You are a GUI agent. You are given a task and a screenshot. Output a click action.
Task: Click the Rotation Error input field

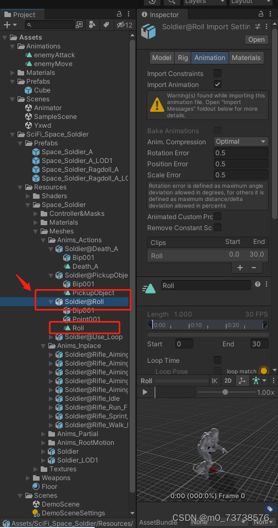241,153
